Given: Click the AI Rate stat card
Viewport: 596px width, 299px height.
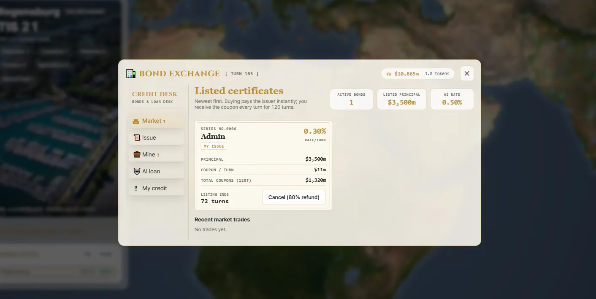Looking at the screenshot, I should [452, 99].
